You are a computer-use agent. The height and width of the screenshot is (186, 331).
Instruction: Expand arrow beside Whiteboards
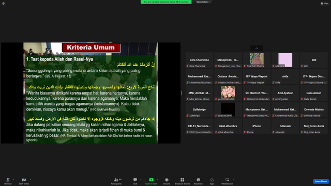[234, 180]
